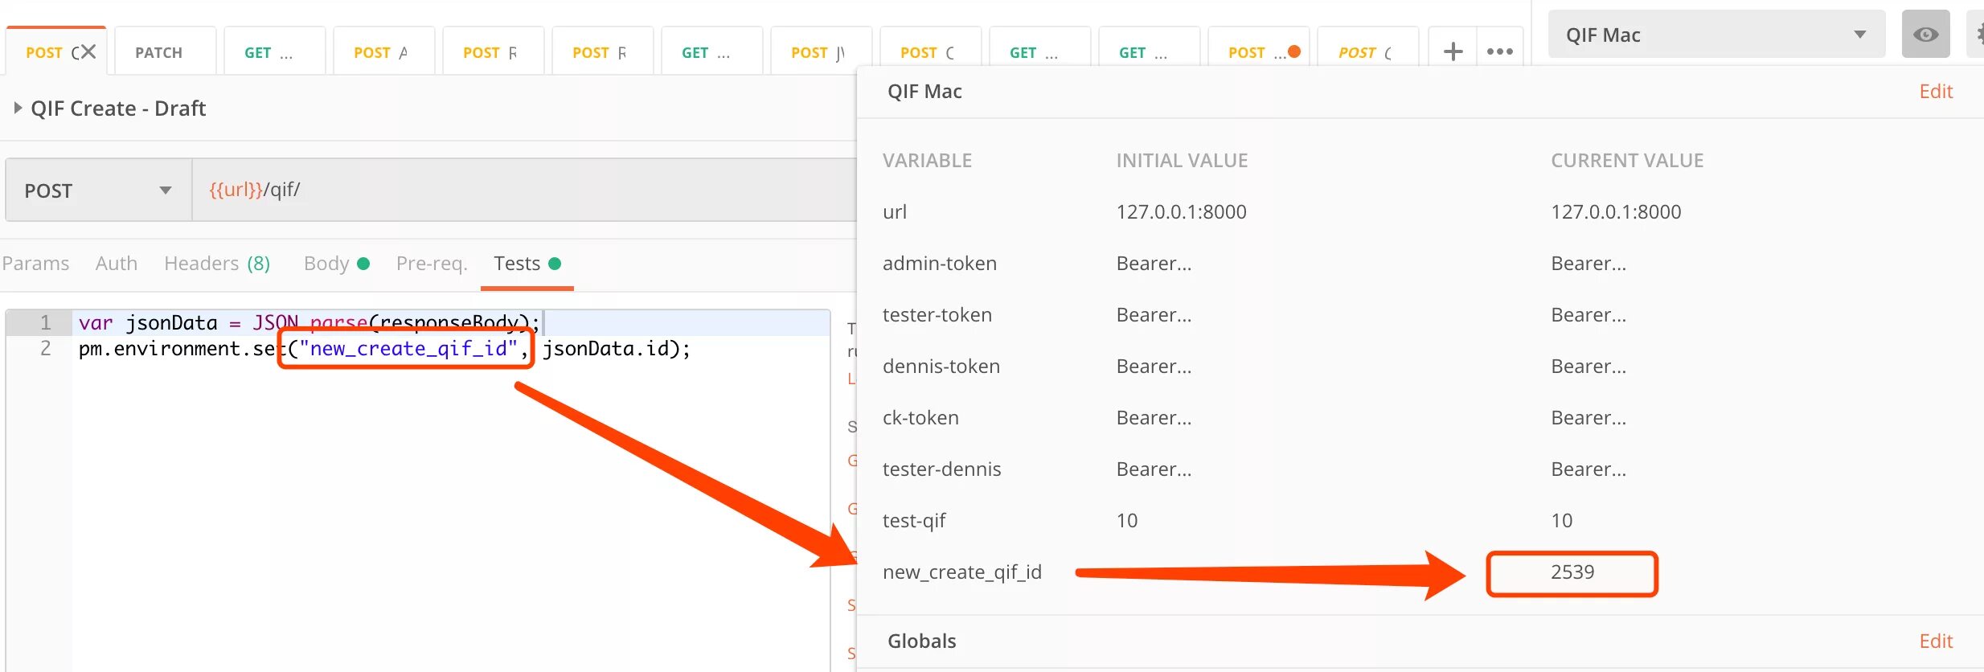Screen dimensions: 1984x672
Task: Select the new_create_qif_id variable name
Action: 962,572
